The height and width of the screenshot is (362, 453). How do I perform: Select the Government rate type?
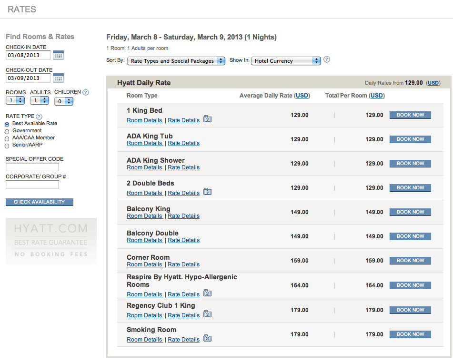pyautogui.click(x=7, y=132)
